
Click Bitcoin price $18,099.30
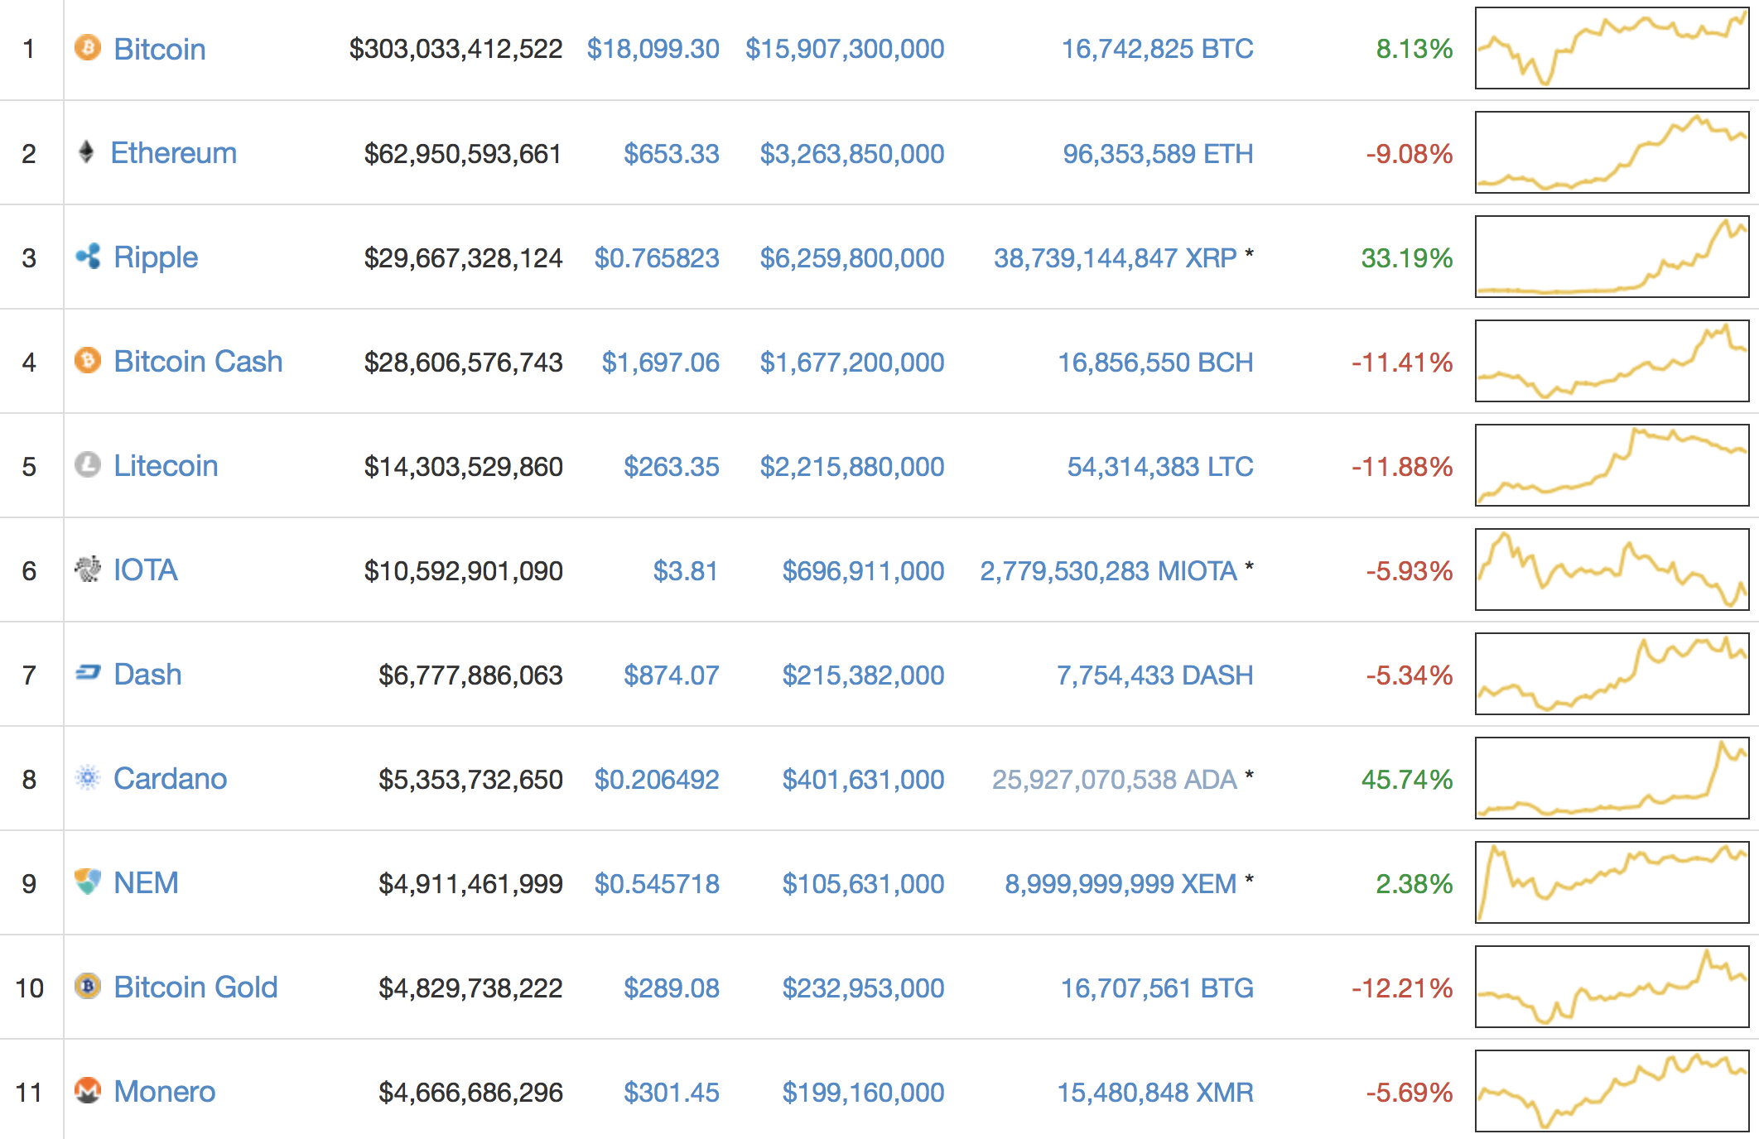[653, 49]
